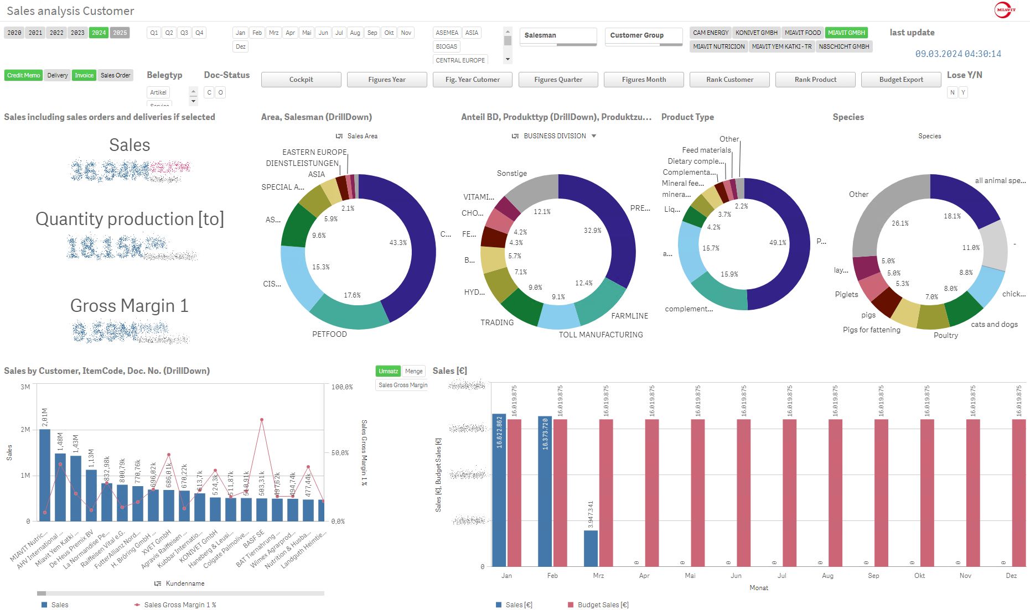
Task: Deselect the Invoice filter under Belegtyp
Action: [84, 75]
